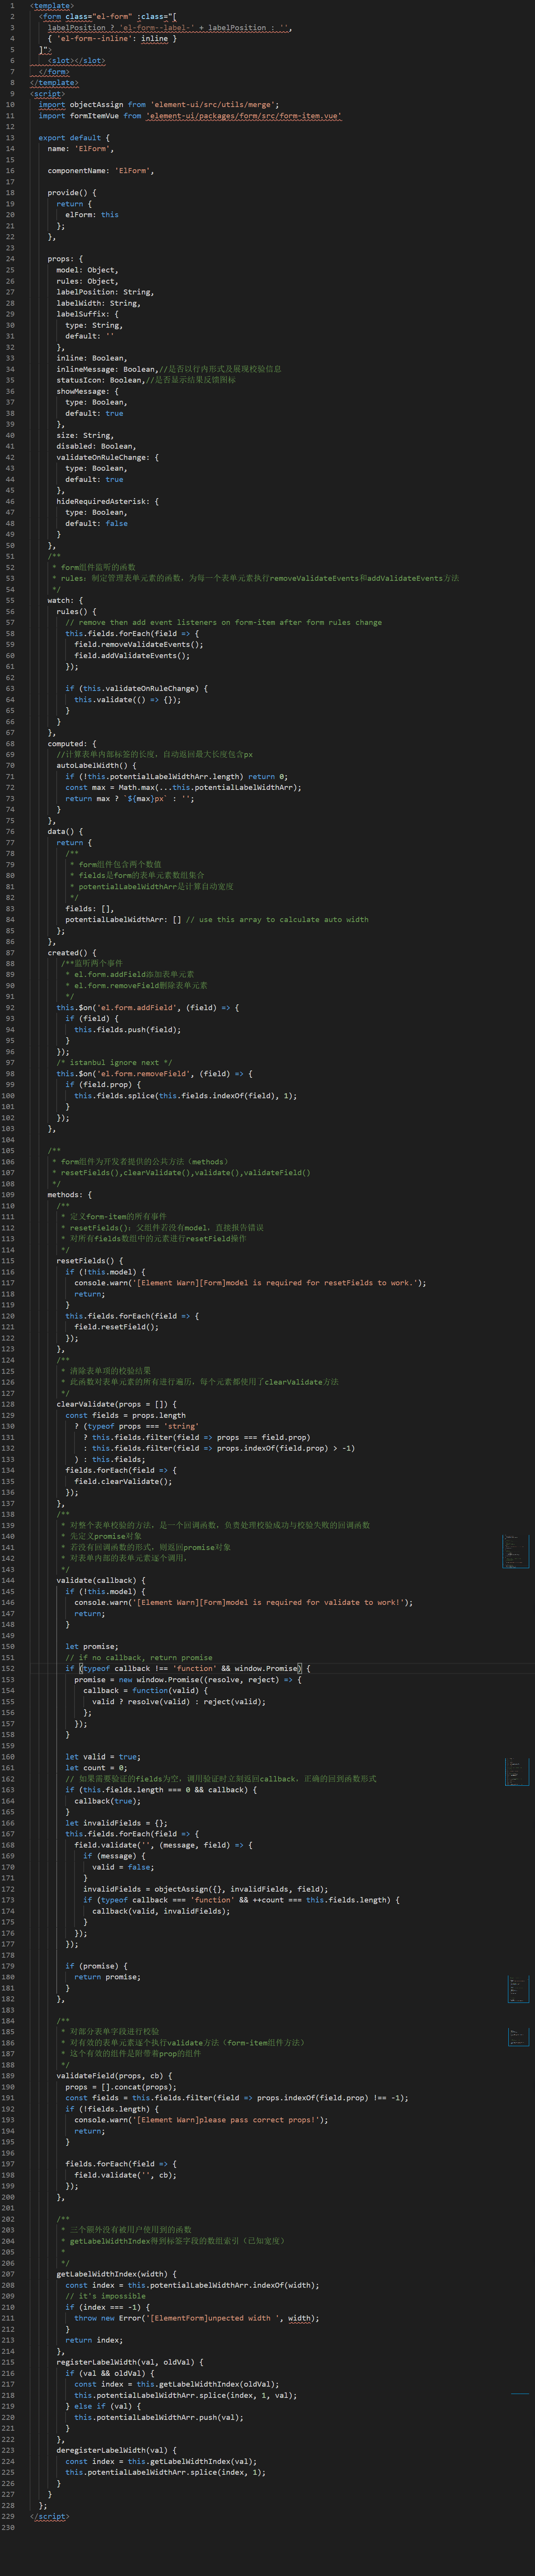
Task: Click the 'labelPosition: String,' prop line
Action: click(x=106, y=292)
